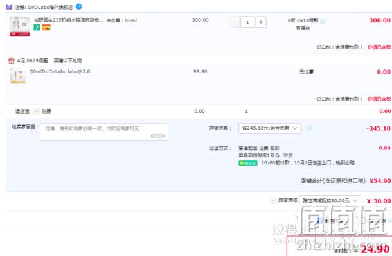Toggle the cross-store discount checkbox

click(274, 200)
